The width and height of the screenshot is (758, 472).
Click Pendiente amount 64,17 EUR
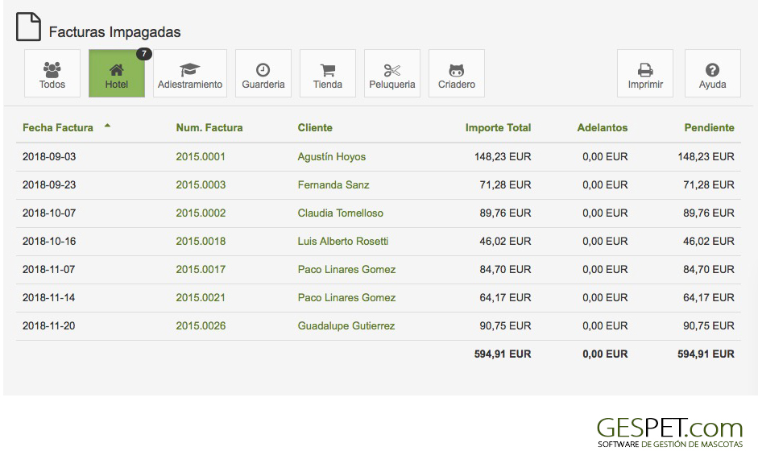pyautogui.click(x=709, y=297)
